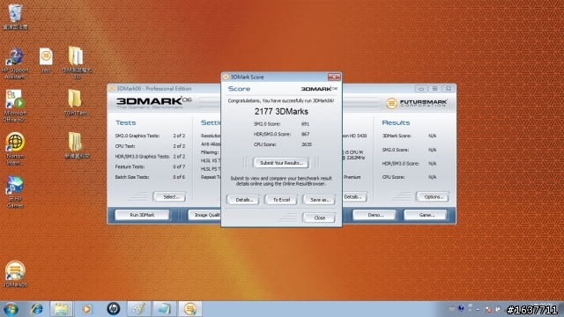Open the folder below 70in1Test
The width and height of the screenshot is (564, 317).
pyautogui.click(x=77, y=145)
